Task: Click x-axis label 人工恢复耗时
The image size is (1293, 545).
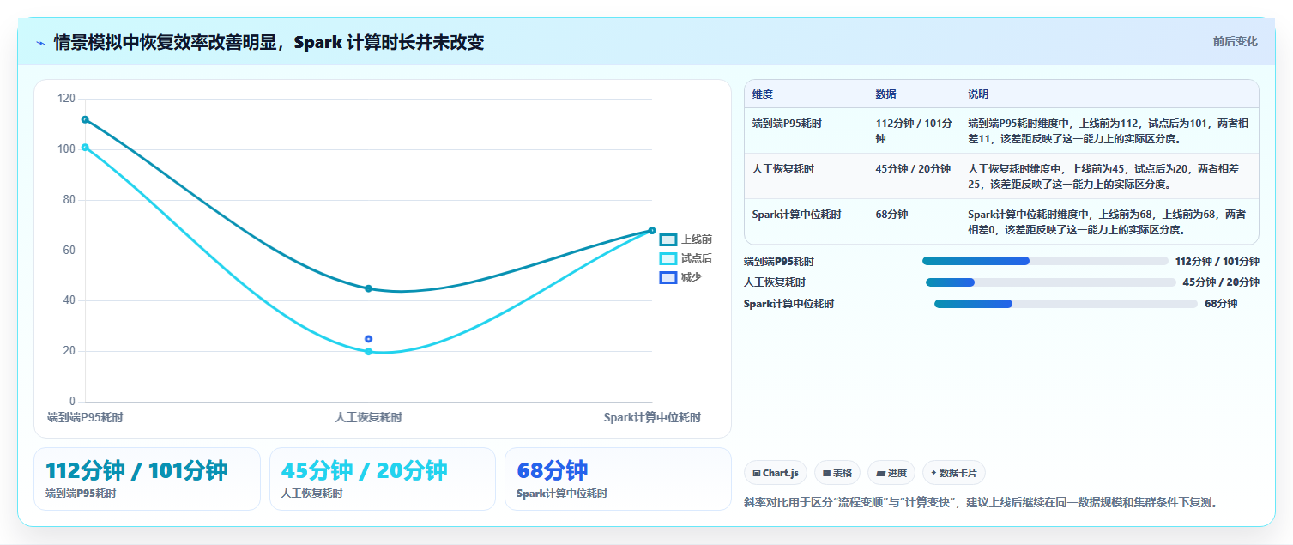Action: (x=368, y=418)
